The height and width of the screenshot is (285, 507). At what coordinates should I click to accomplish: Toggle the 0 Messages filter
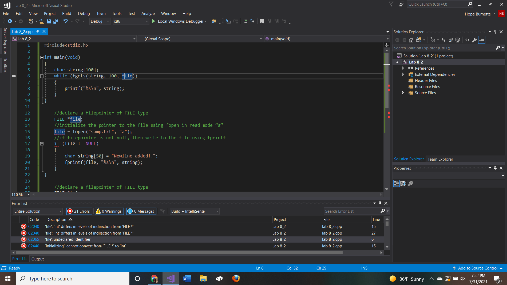click(x=141, y=211)
